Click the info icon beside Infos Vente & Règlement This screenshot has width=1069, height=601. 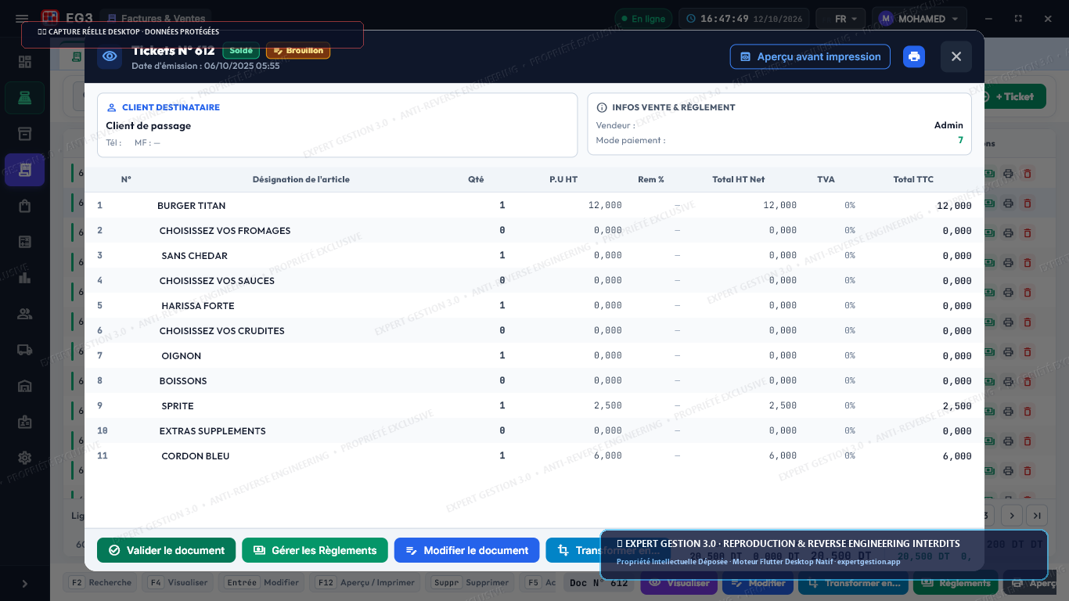tap(602, 107)
